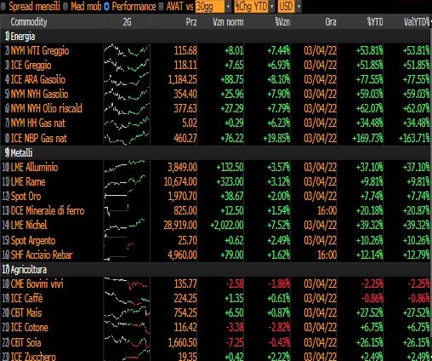432x361 pixels.
Task: Click the 2G column header
Action: point(127,22)
